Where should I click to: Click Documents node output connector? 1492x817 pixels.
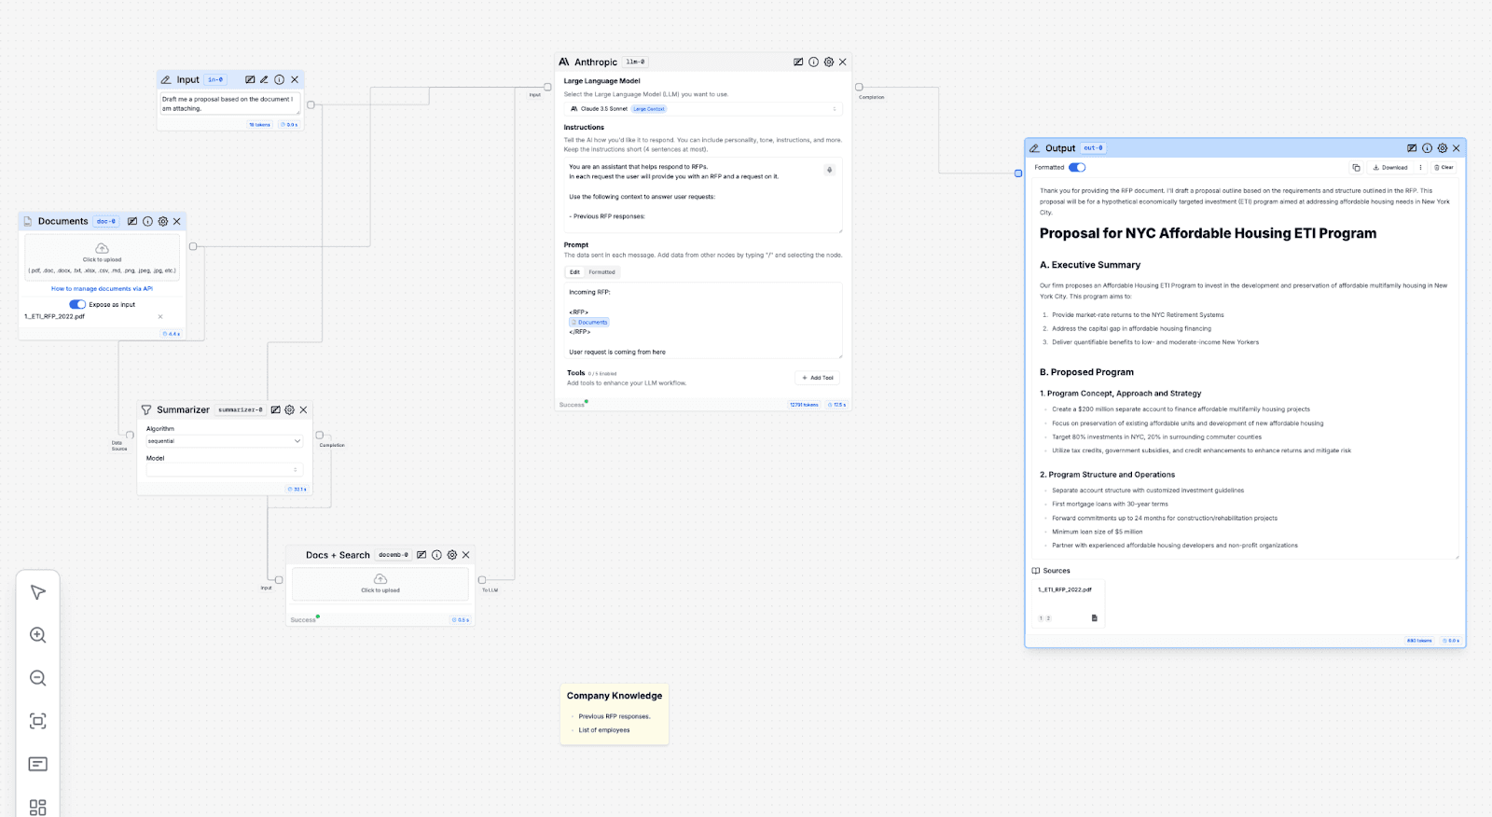[193, 246]
